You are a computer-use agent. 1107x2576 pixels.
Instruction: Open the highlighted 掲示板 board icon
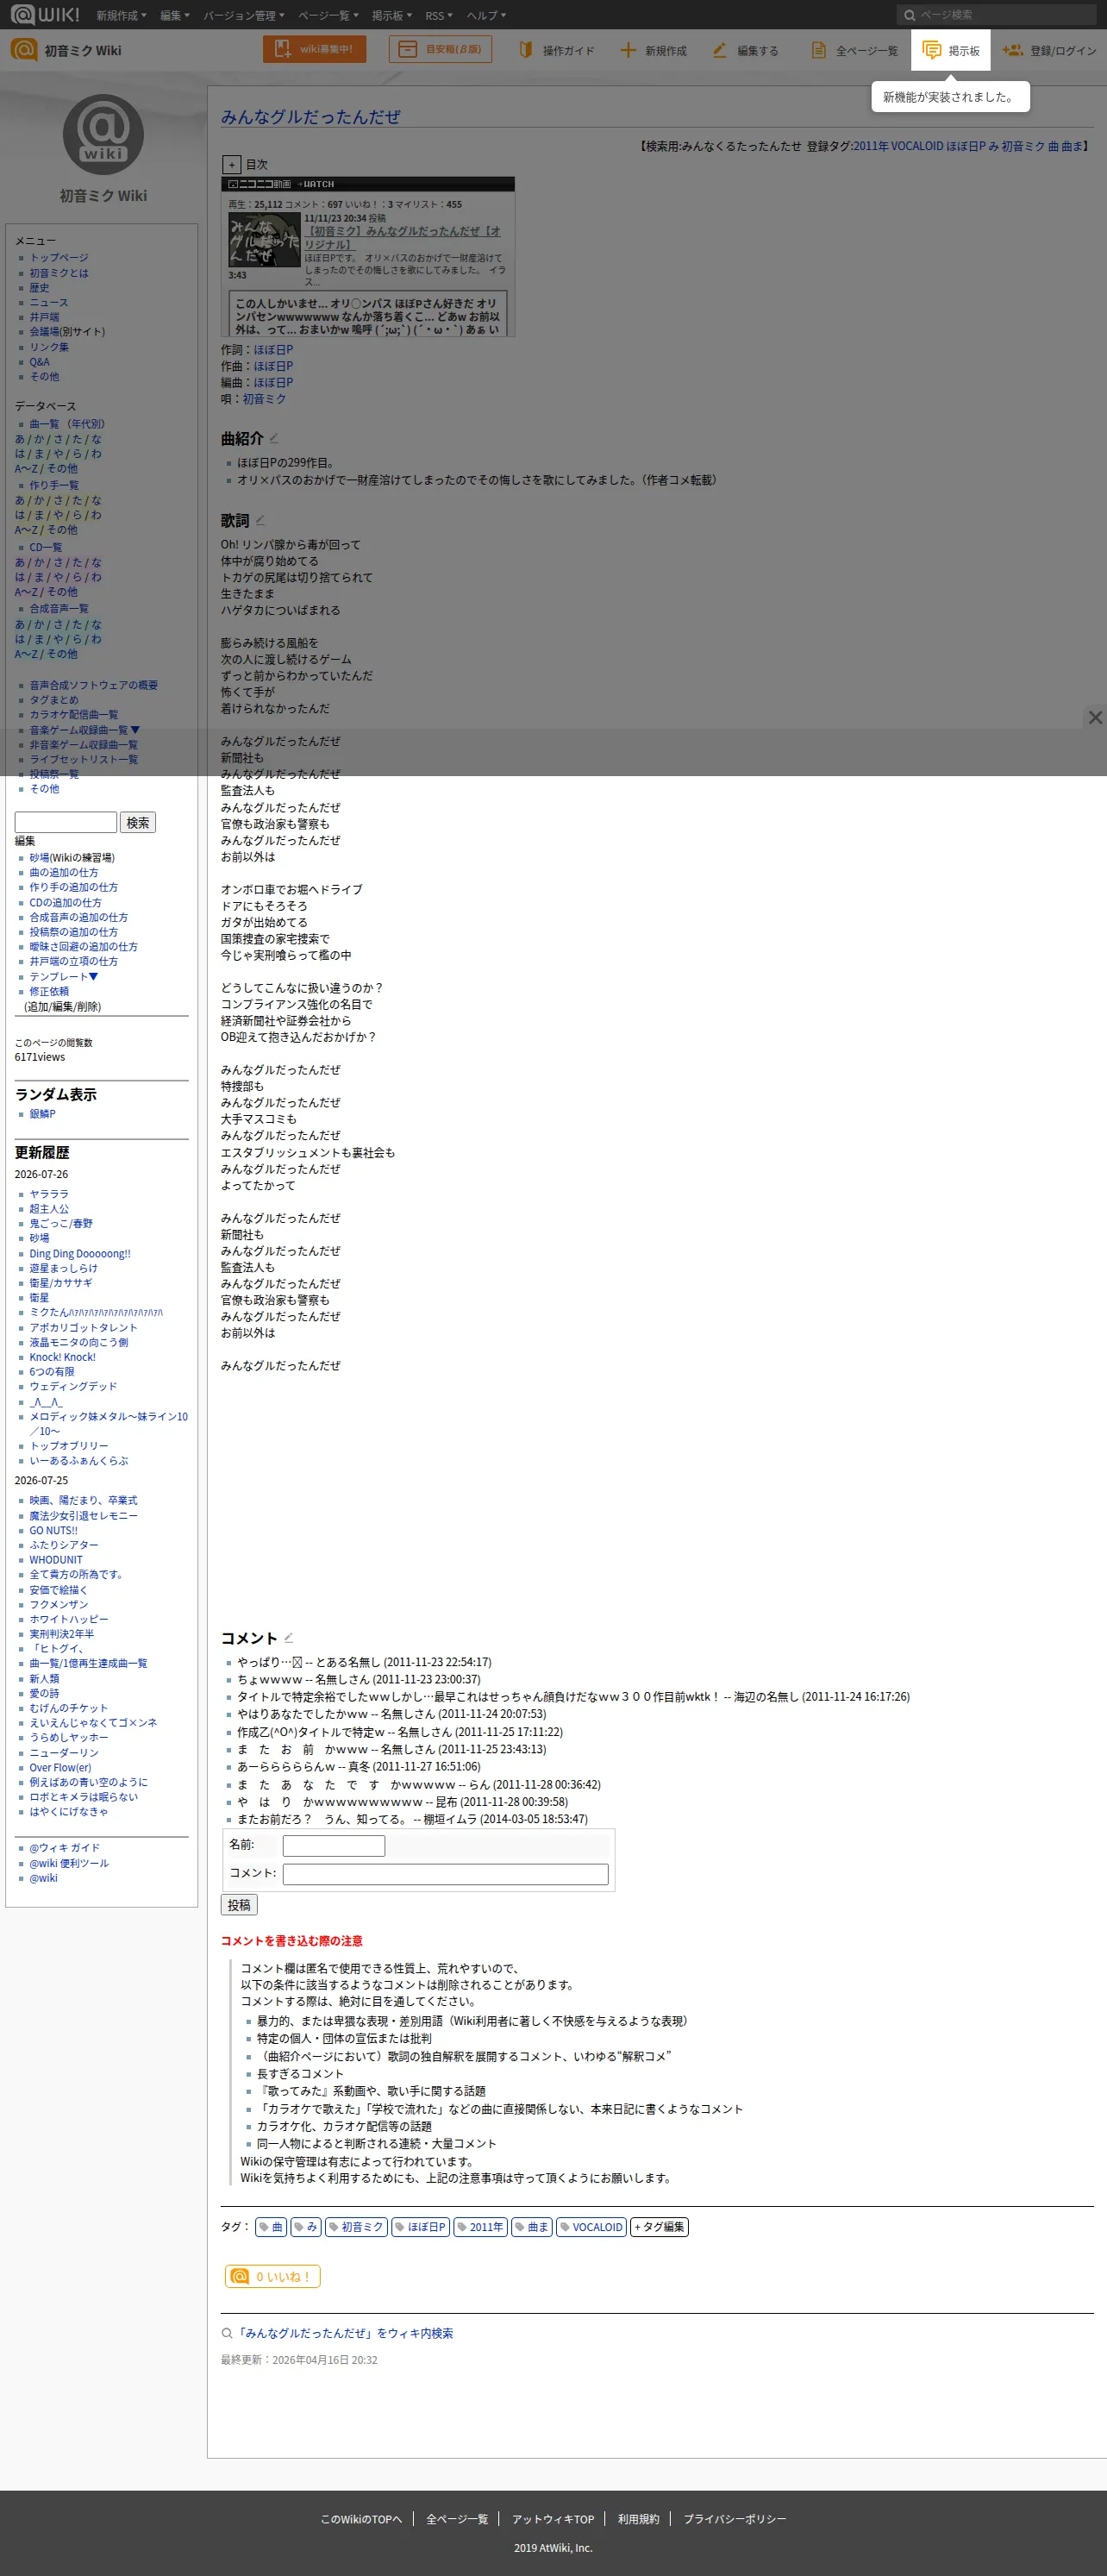[x=932, y=50]
